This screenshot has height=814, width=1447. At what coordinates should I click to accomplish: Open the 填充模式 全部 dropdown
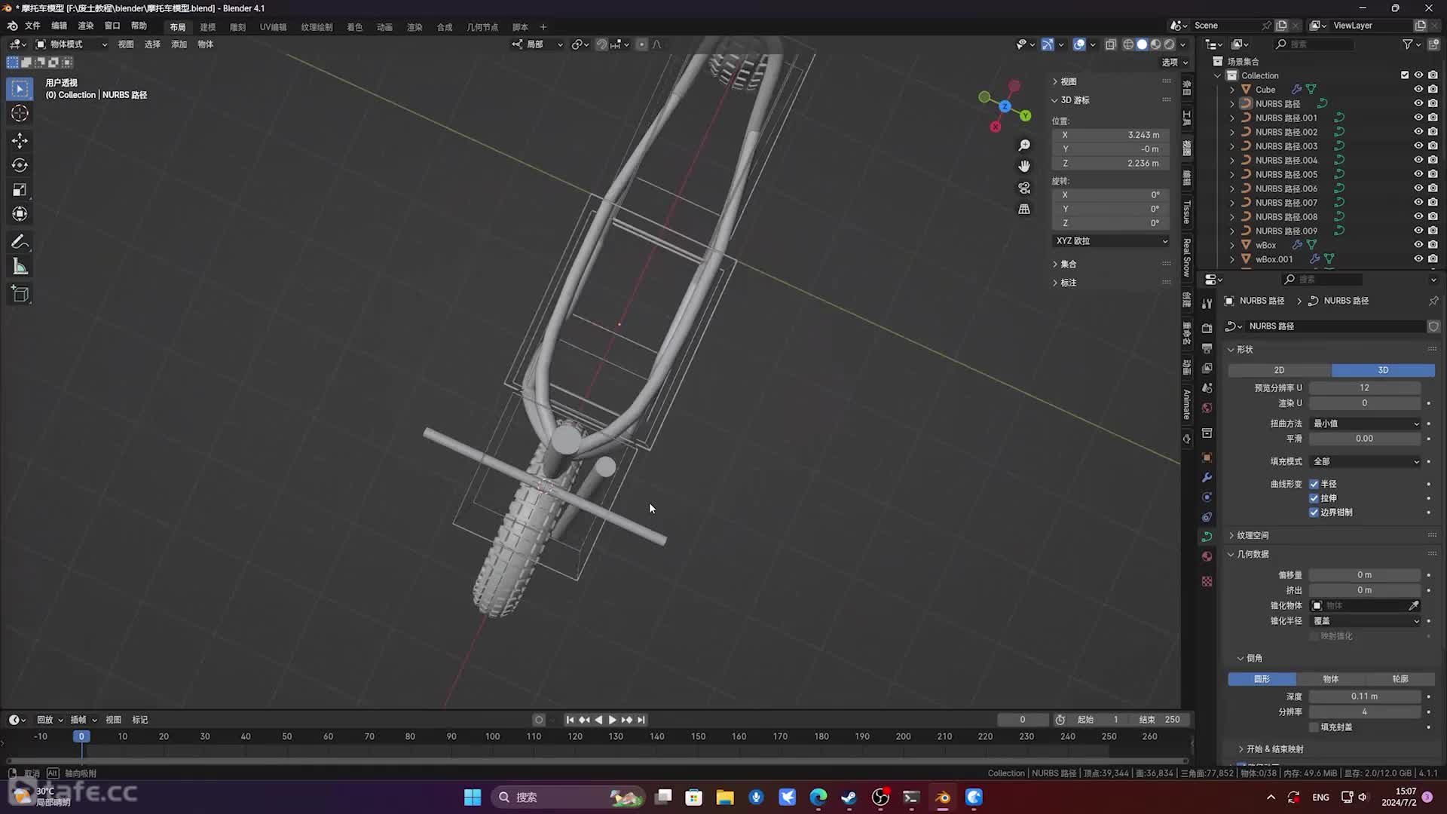[1366, 461]
